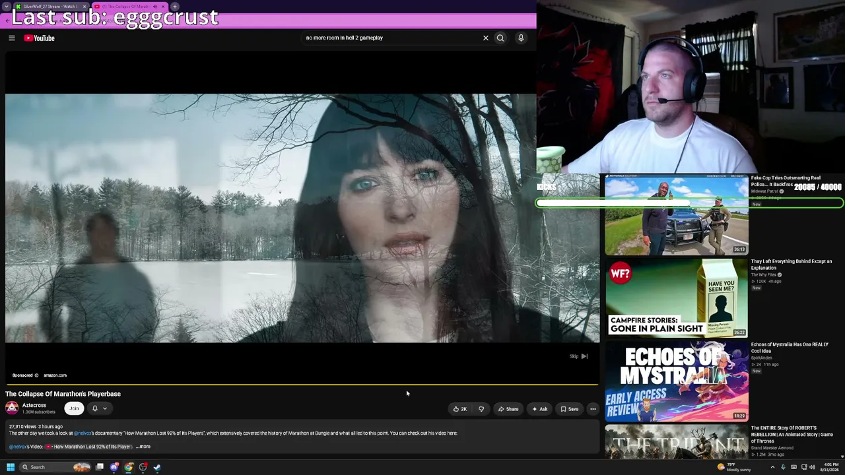
Task: Open the Fake Cop Tries Outsmarting video thumbnail
Action: point(677,214)
